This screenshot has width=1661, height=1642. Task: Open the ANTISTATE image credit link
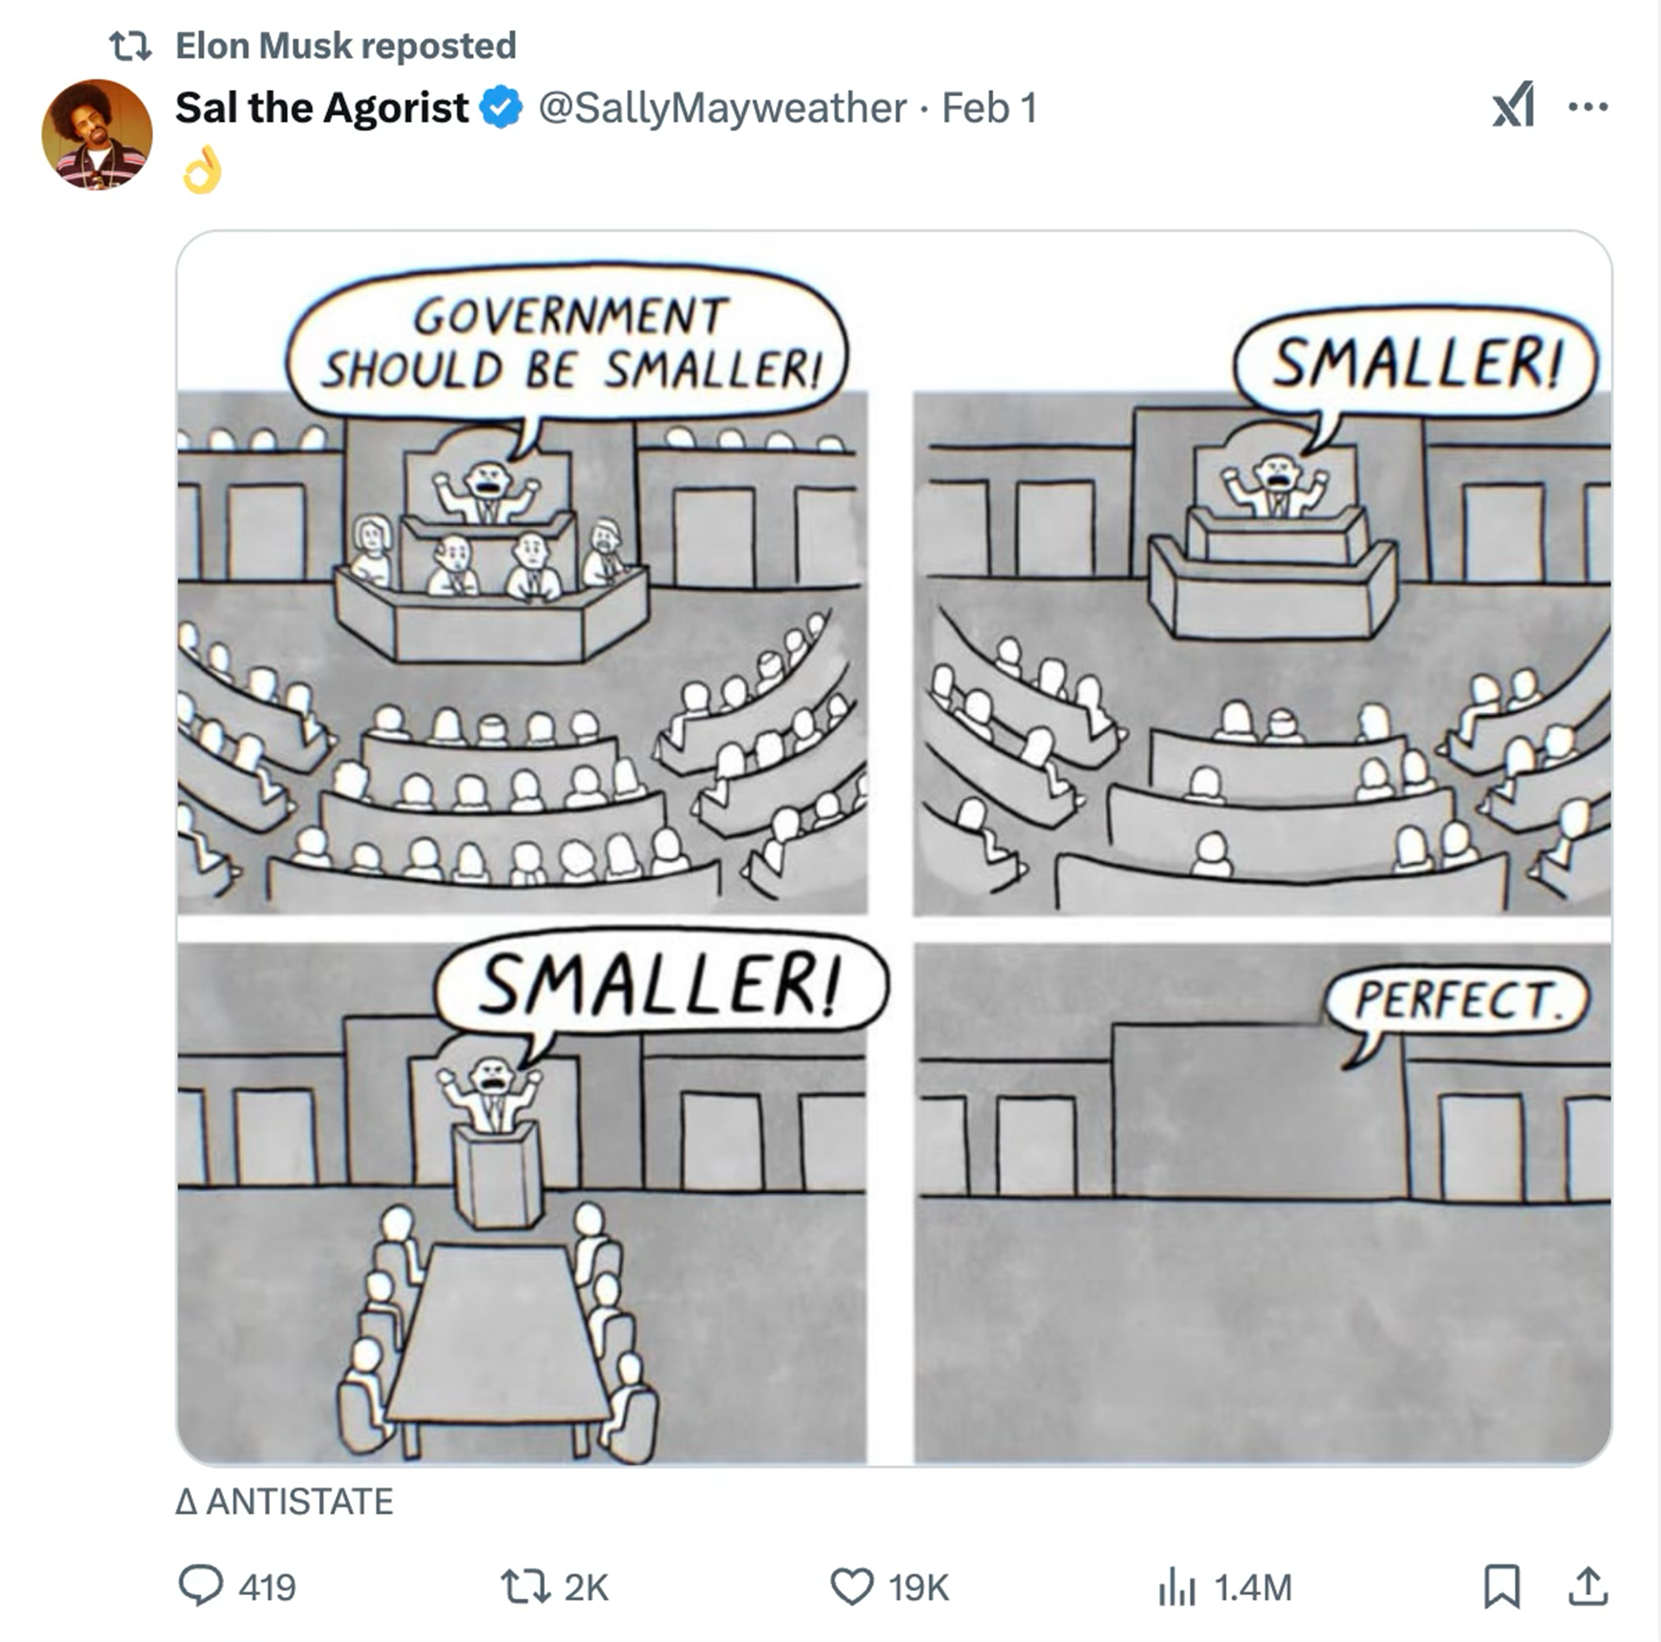tap(285, 1502)
